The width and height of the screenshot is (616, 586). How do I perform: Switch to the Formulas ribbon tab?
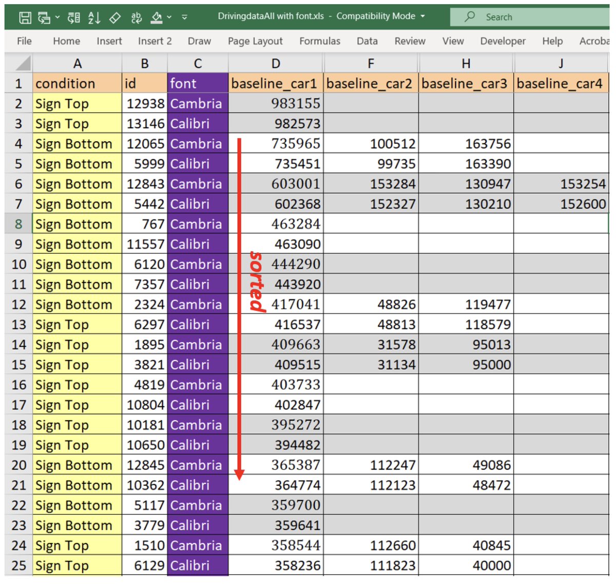click(319, 41)
